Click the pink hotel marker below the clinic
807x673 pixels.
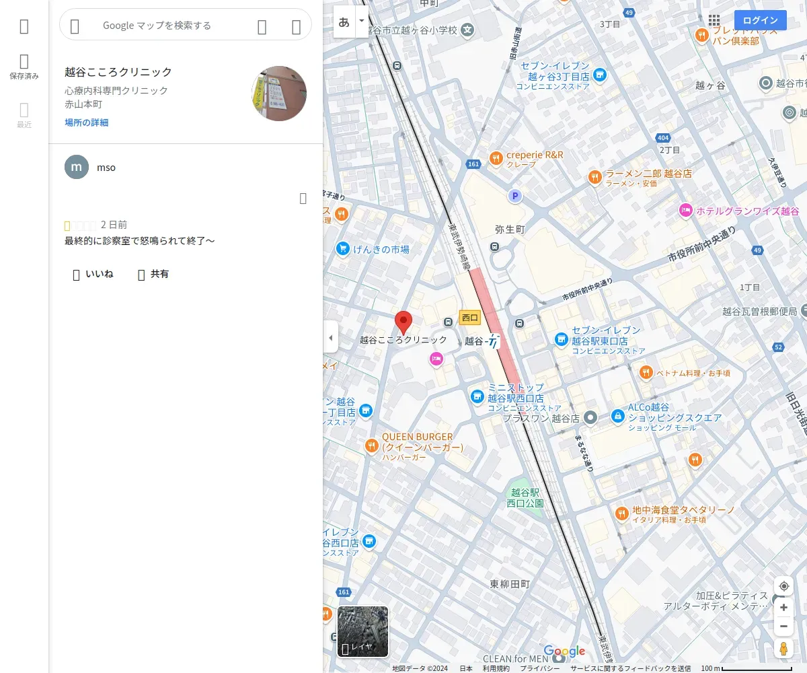(x=436, y=360)
